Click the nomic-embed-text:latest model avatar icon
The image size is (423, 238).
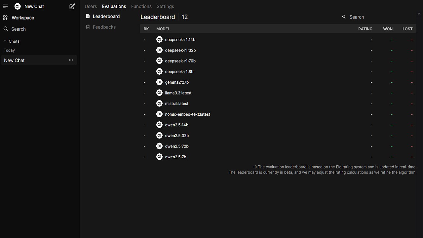159,114
